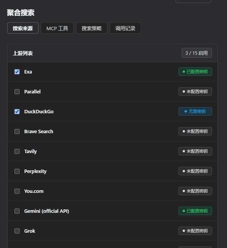The height and width of the screenshot is (248, 227).
Task: Click the 聚合搜索 heading
Action: [21, 13]
